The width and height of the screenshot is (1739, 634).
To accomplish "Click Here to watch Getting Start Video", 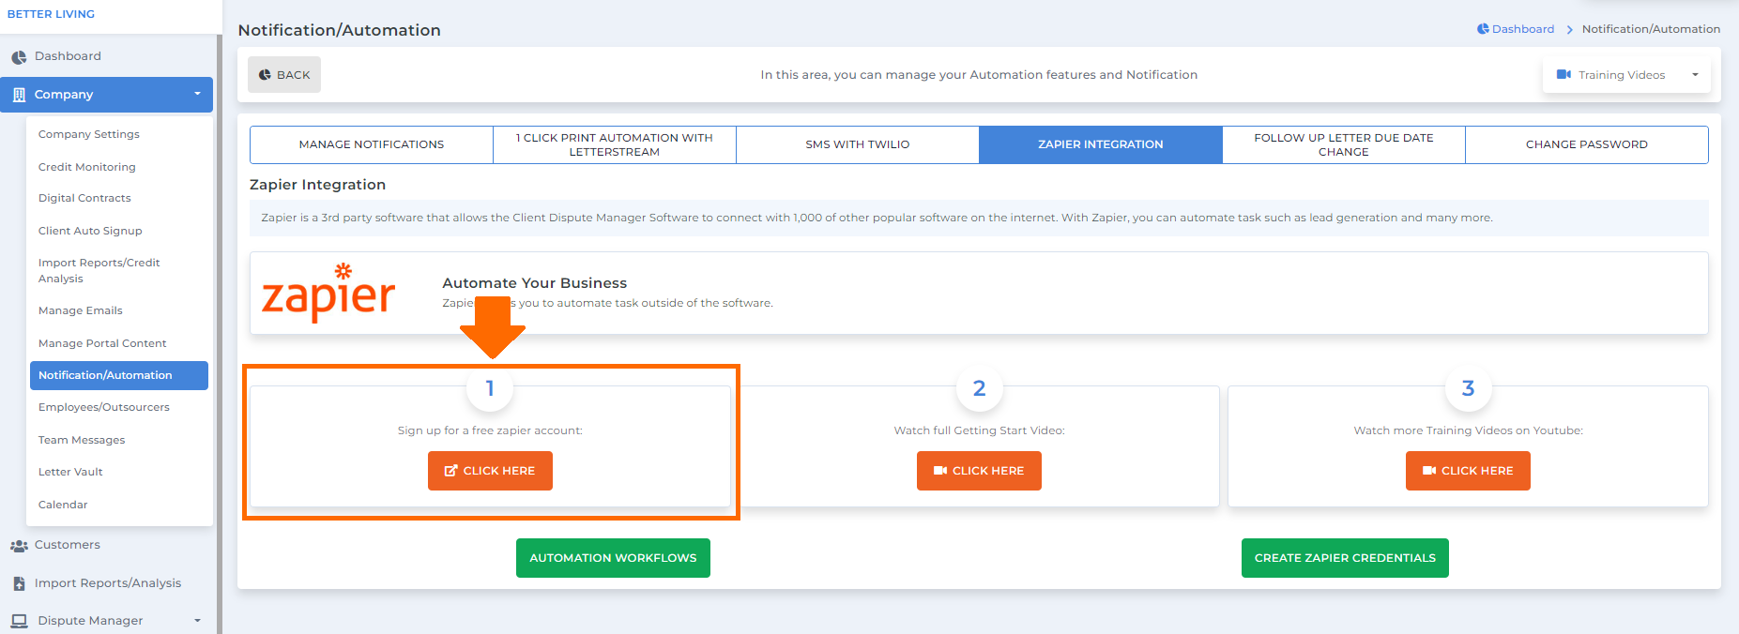I will tap(979, 471).
